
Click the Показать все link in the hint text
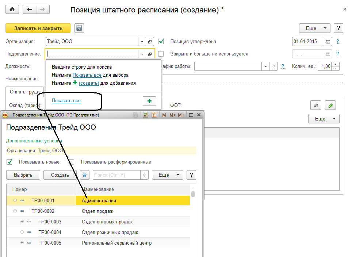tap(87, 75)
